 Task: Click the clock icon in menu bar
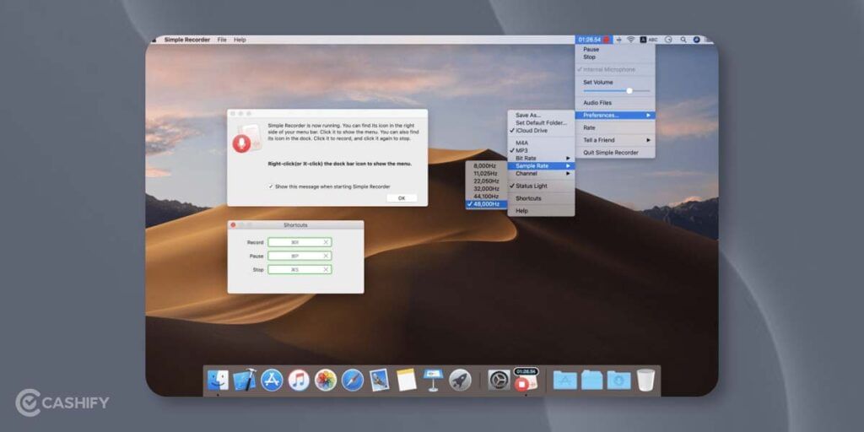[668, 40]
